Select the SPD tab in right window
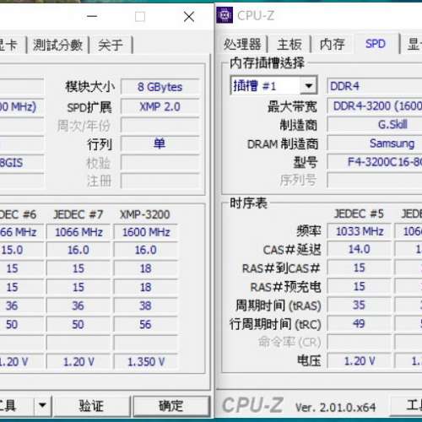The width and height of the screenshot is (422, 422). pyautogui.click(x=376, y=44)
